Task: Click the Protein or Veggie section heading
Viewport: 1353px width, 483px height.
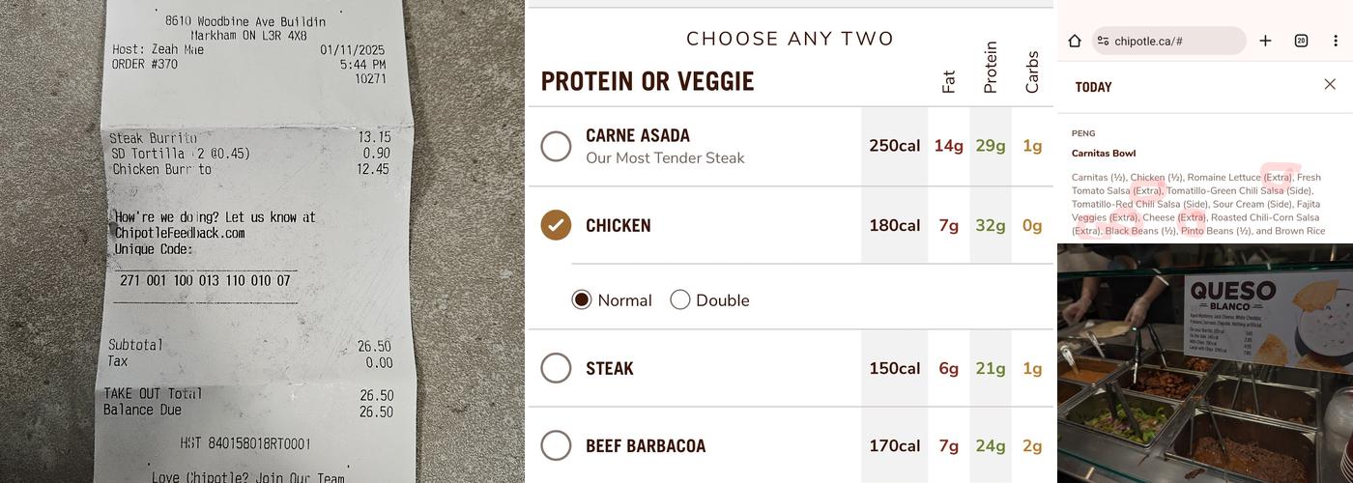Action: pos(648,81)
